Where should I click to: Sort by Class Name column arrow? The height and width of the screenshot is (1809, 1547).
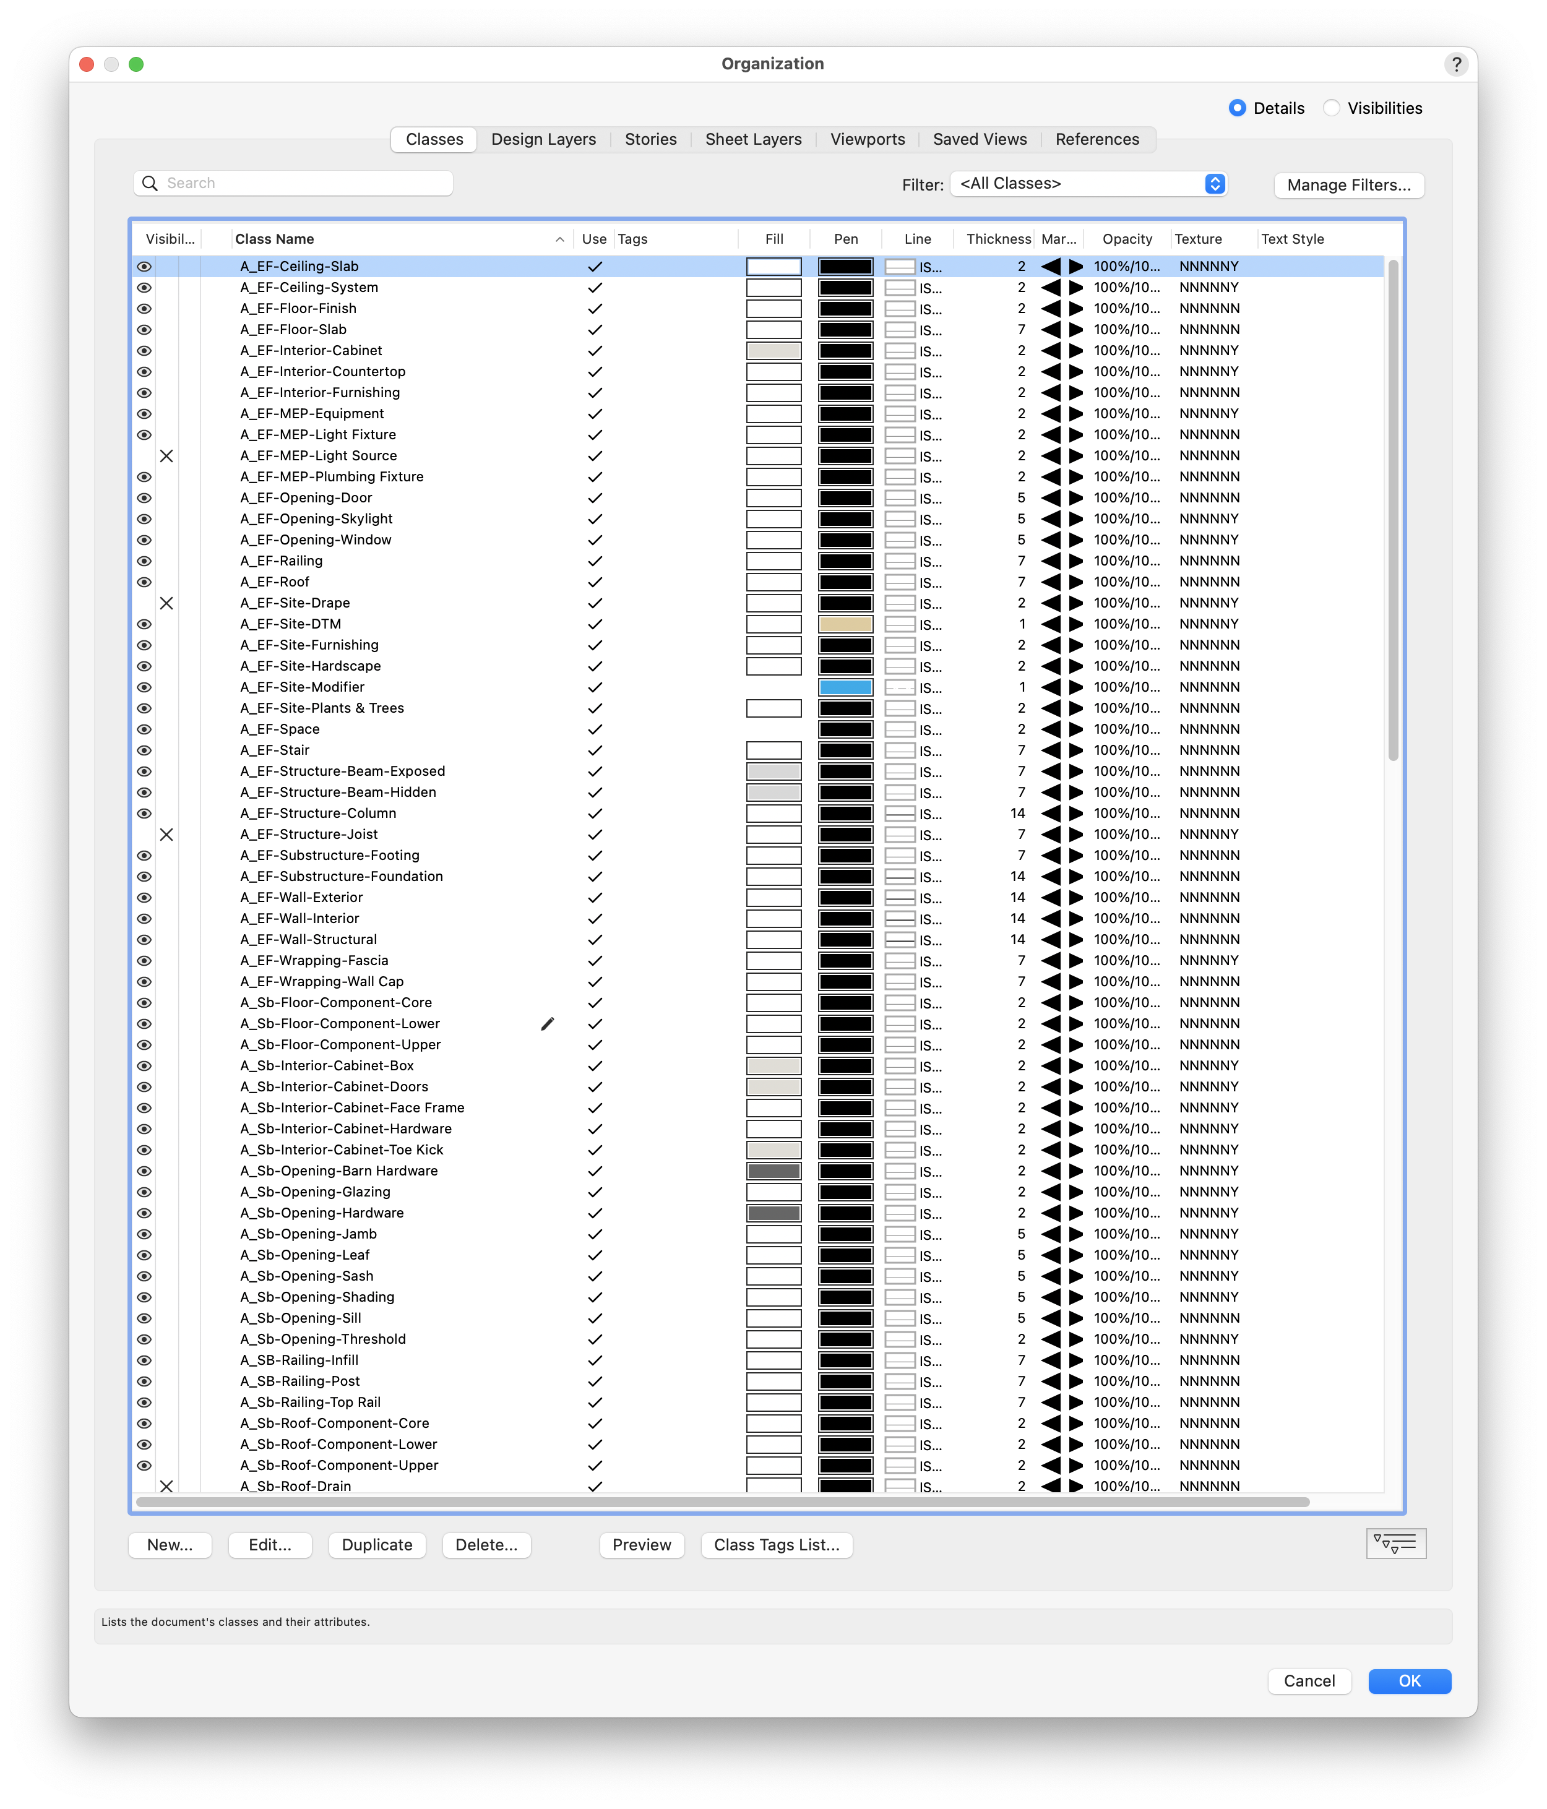click(559, 239)
